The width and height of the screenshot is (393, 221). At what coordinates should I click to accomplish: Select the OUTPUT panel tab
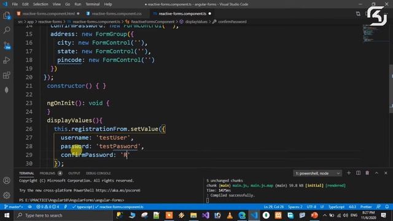74,173
